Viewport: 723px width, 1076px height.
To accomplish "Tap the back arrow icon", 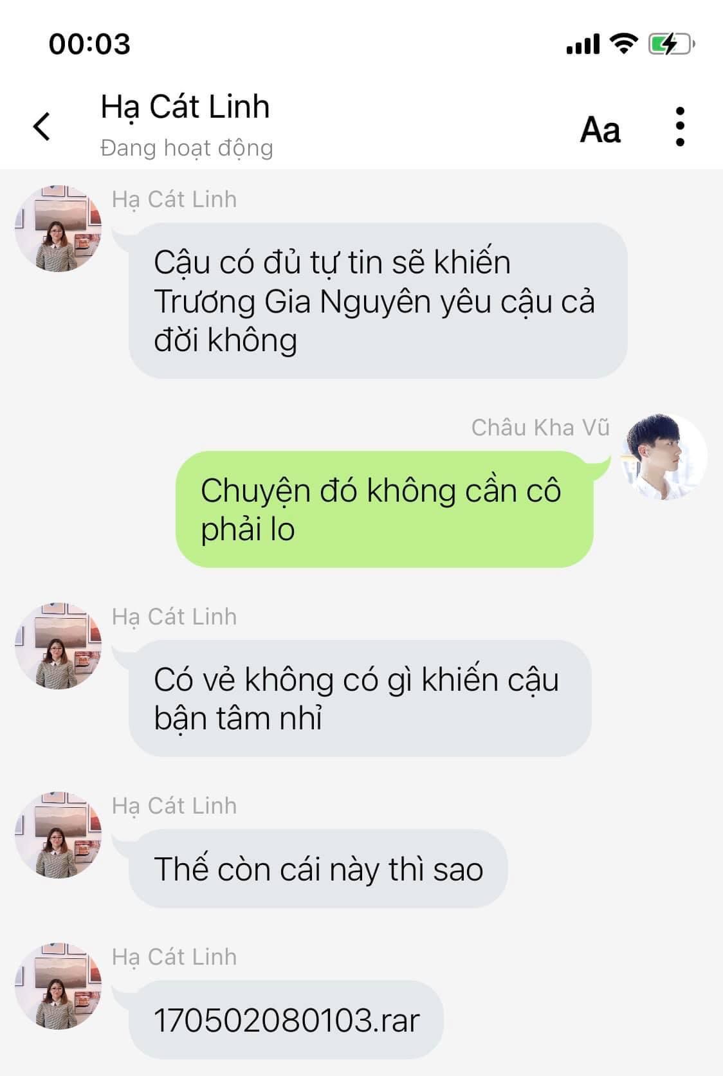I will point(42,126).
